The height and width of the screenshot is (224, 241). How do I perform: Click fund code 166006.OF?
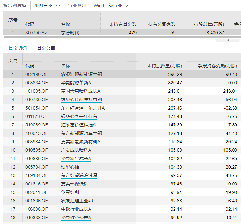[37, 209]
